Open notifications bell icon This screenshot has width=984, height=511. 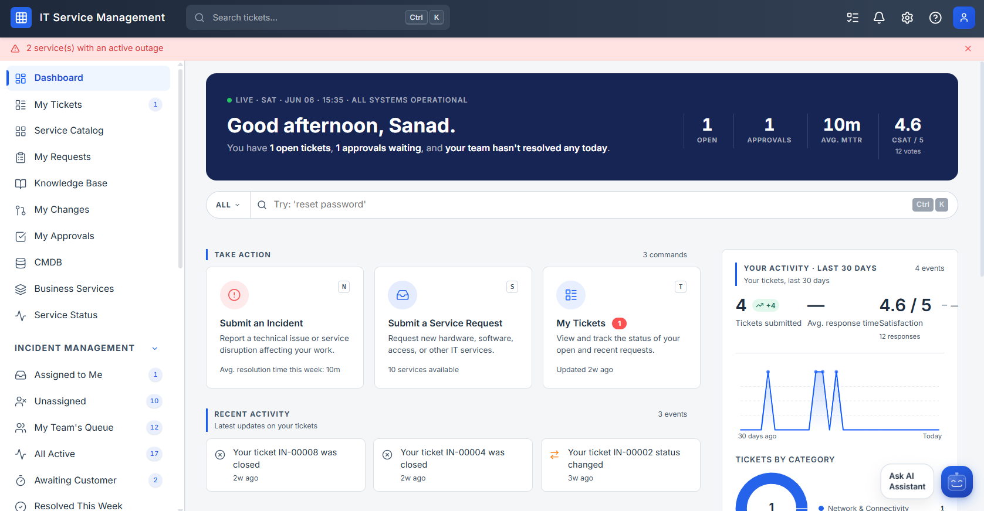pos(879,18)
